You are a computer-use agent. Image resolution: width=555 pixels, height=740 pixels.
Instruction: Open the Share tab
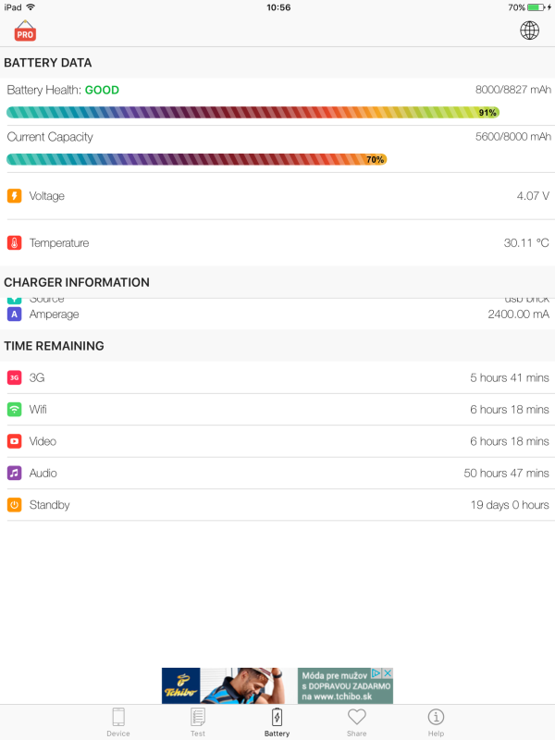[357, 721]
